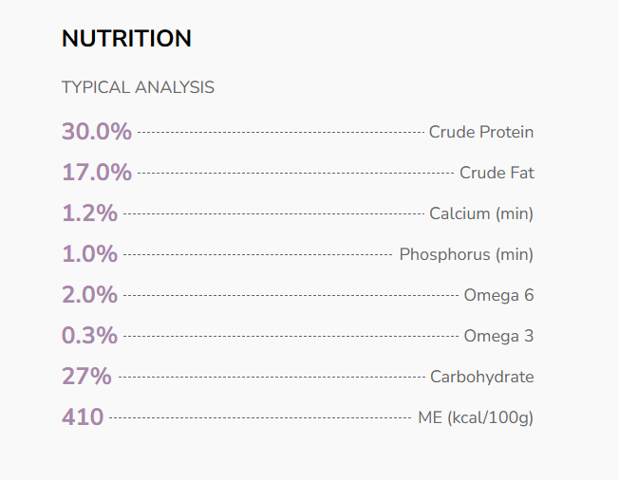This screenshot has height=480, width=619.
Task: Click the 410 energy value
Action: (83, 417)
